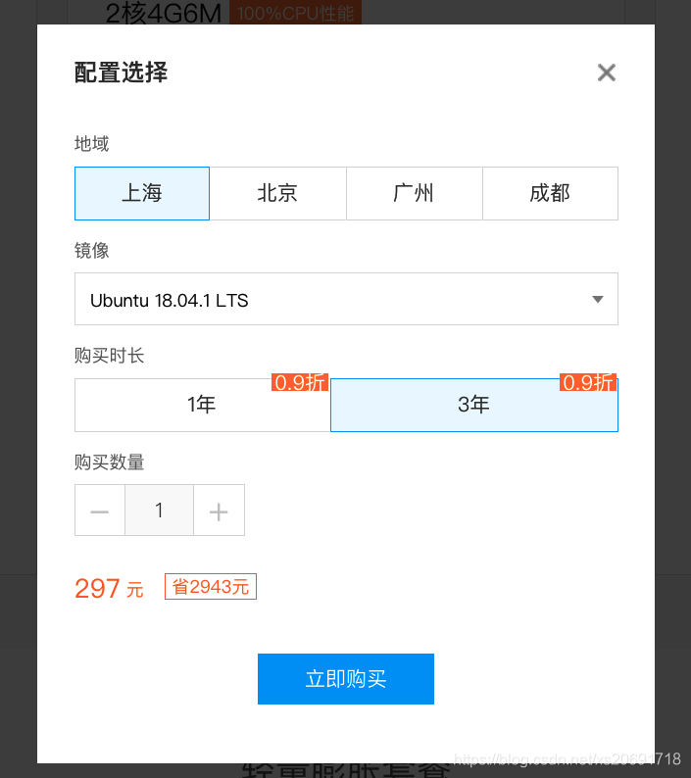This screenshot has height=778, width=691.
Task: Click the 购买数量 label
Action: tap(109, 462)
